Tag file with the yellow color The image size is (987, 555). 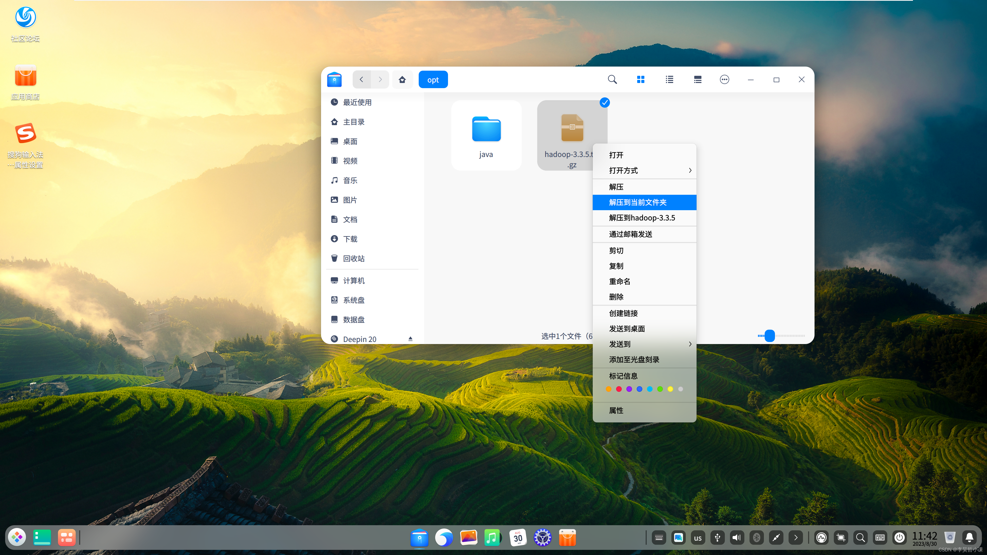click(x=670, y=389)
